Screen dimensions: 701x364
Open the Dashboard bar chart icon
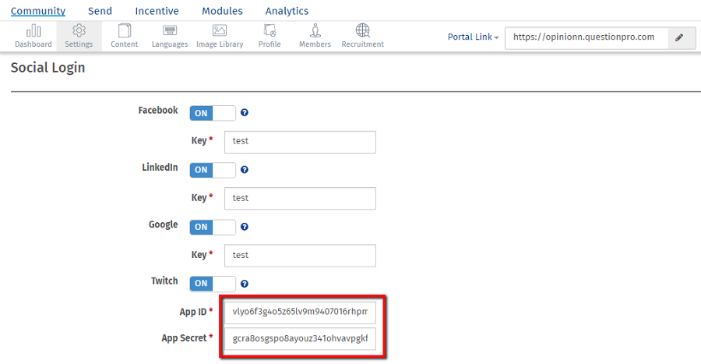[x=33, y=31]
